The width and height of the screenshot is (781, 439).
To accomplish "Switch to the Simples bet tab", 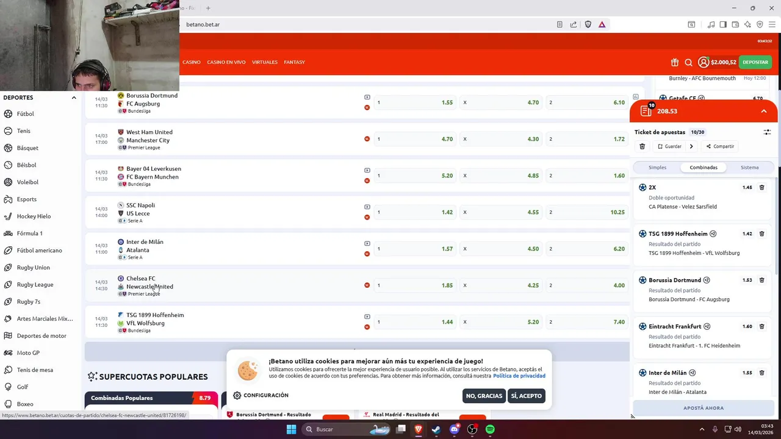I will [x=657, y=168].
